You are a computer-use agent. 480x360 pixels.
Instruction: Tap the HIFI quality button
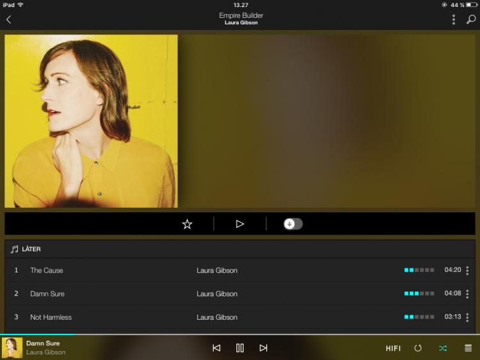click(393, 348)
